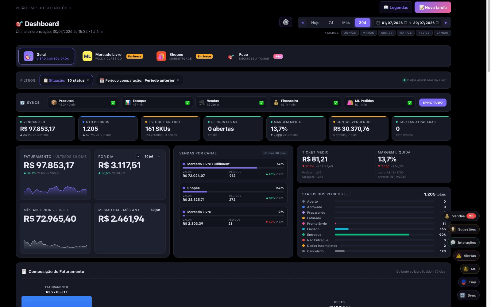Click the Produtos box icon
This screenshot has width=491, height=307.
[54, 103]
